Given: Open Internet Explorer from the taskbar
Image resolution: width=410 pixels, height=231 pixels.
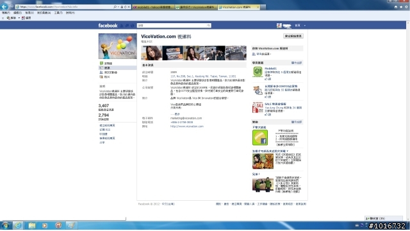Looking at the screenshot, I should pyautogui.click(x=18, y=225).
